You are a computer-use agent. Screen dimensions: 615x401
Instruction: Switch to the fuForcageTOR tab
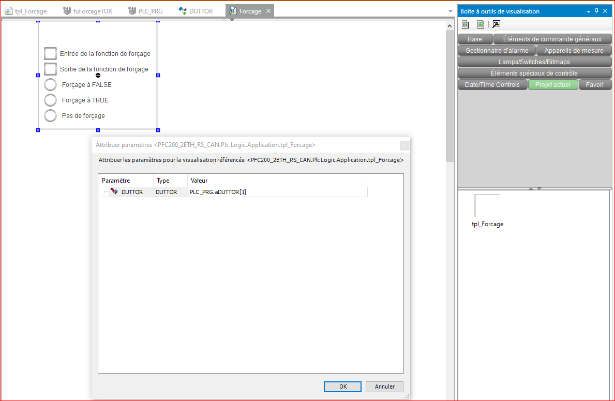click(x=87, y=11)
